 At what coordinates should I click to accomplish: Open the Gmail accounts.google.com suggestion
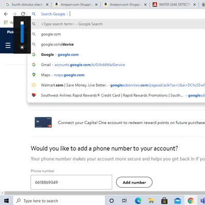click(x=116, y=65)
